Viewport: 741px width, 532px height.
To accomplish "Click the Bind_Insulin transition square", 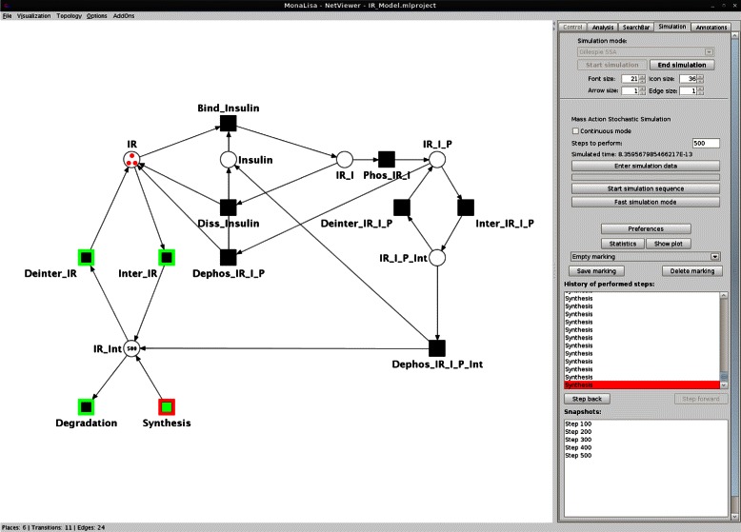I will [x=228, y=123].
